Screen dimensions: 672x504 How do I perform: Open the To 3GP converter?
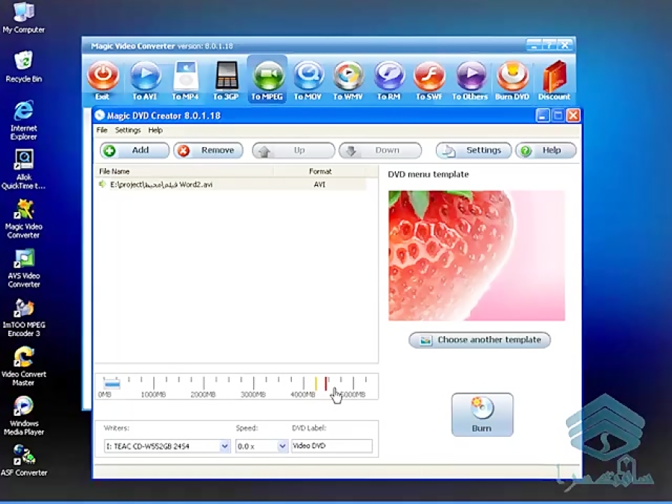(225, 78)
